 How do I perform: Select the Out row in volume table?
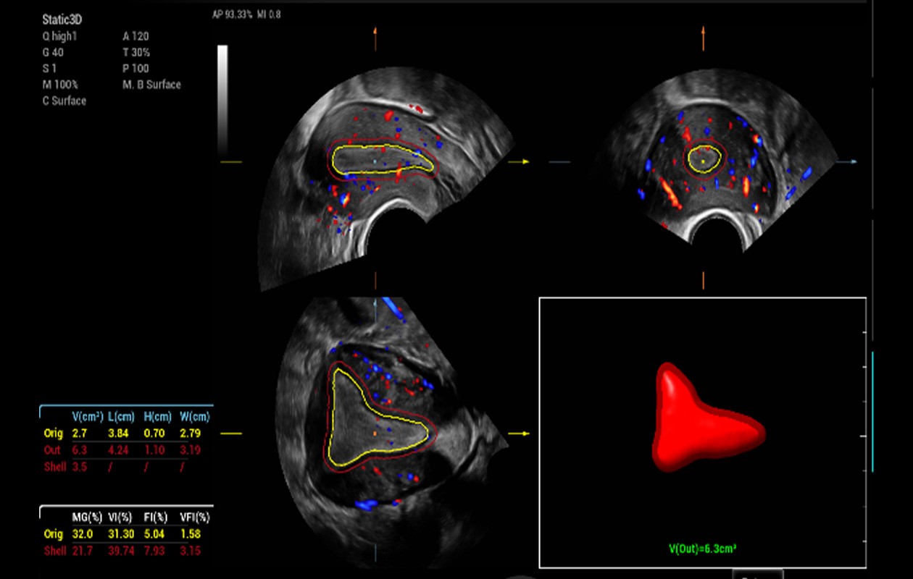click(53, 450)
